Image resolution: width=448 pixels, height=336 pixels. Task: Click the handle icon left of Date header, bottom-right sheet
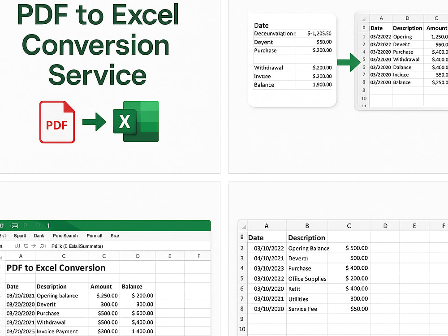pos(242,237)
